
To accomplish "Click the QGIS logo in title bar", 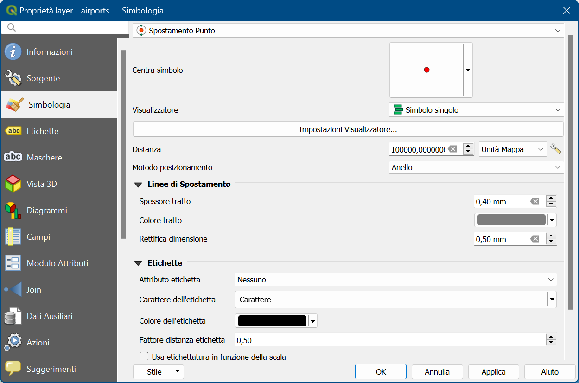I will (11, 10).
